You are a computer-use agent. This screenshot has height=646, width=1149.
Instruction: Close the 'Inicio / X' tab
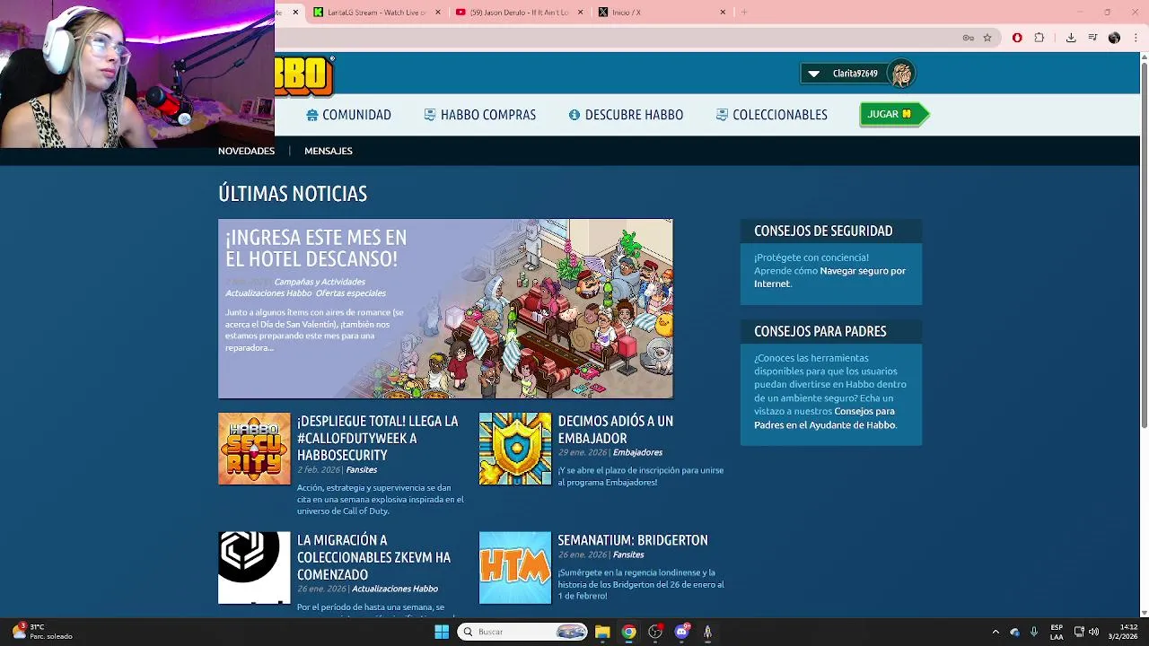[723, 13]
